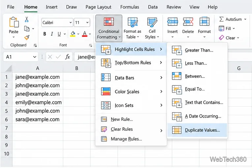Click the formula bar Enter checkmark
The height and width of the screenshot is (168, 252).
(x=58, y=57)
